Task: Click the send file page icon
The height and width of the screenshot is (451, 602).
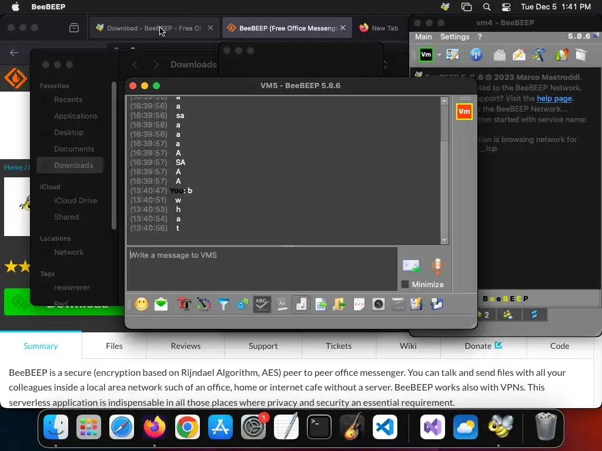Action: 320,305
